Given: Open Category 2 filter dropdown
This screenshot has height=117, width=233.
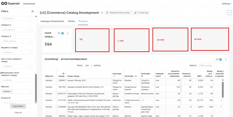Looking at the screenshot, I should click(16, 30).
